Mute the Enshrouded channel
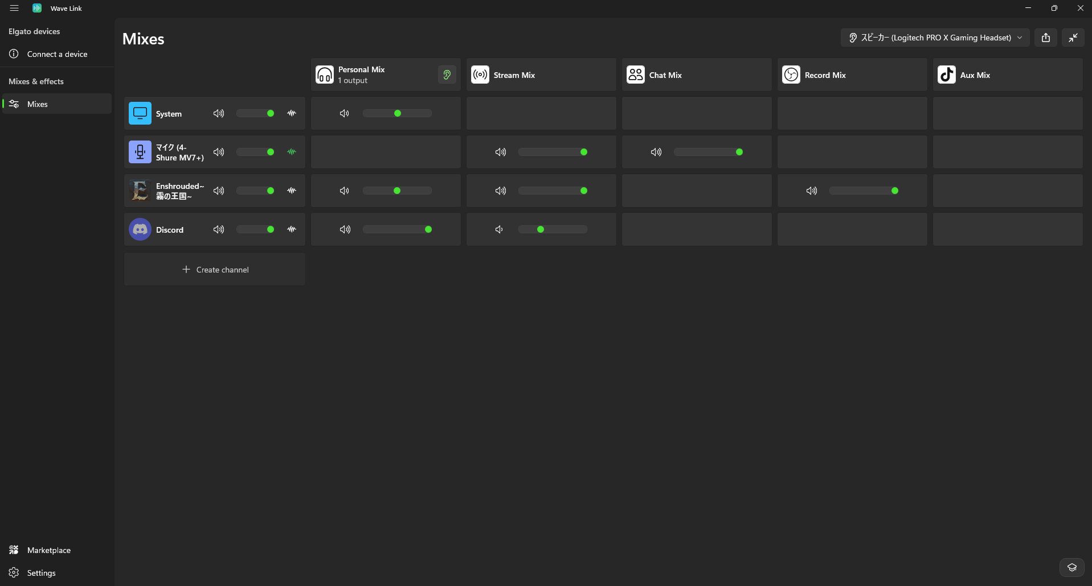This screenshot has width=1092, height=586. click(x=219, y=191)
